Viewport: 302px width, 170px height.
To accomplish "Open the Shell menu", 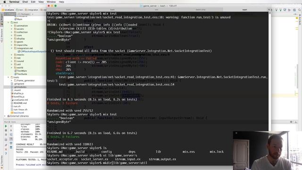I will point(25,2).
